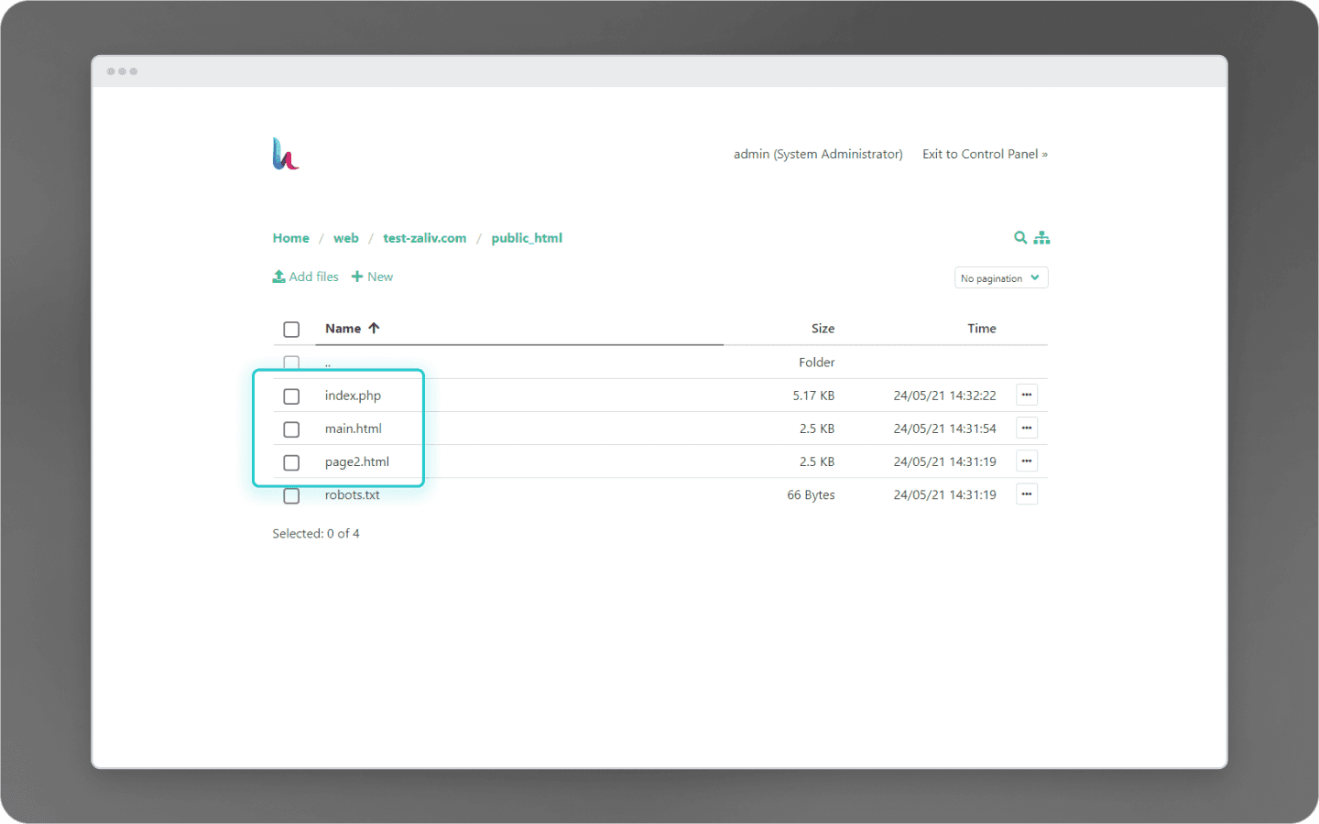The image size is (1319, 824).
Task: Click Exit to Control Panel link
Action: tap(985, 154)
